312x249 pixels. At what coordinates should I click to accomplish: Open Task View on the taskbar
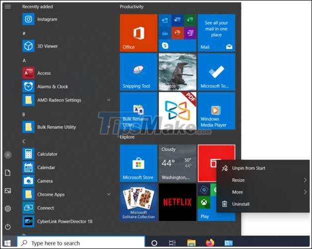(x=172, y=243)
